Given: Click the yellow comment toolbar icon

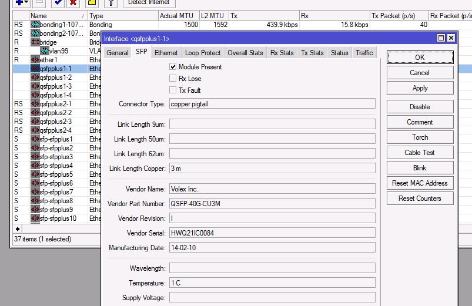Looking at the screenshot, I should coord(92,3).
